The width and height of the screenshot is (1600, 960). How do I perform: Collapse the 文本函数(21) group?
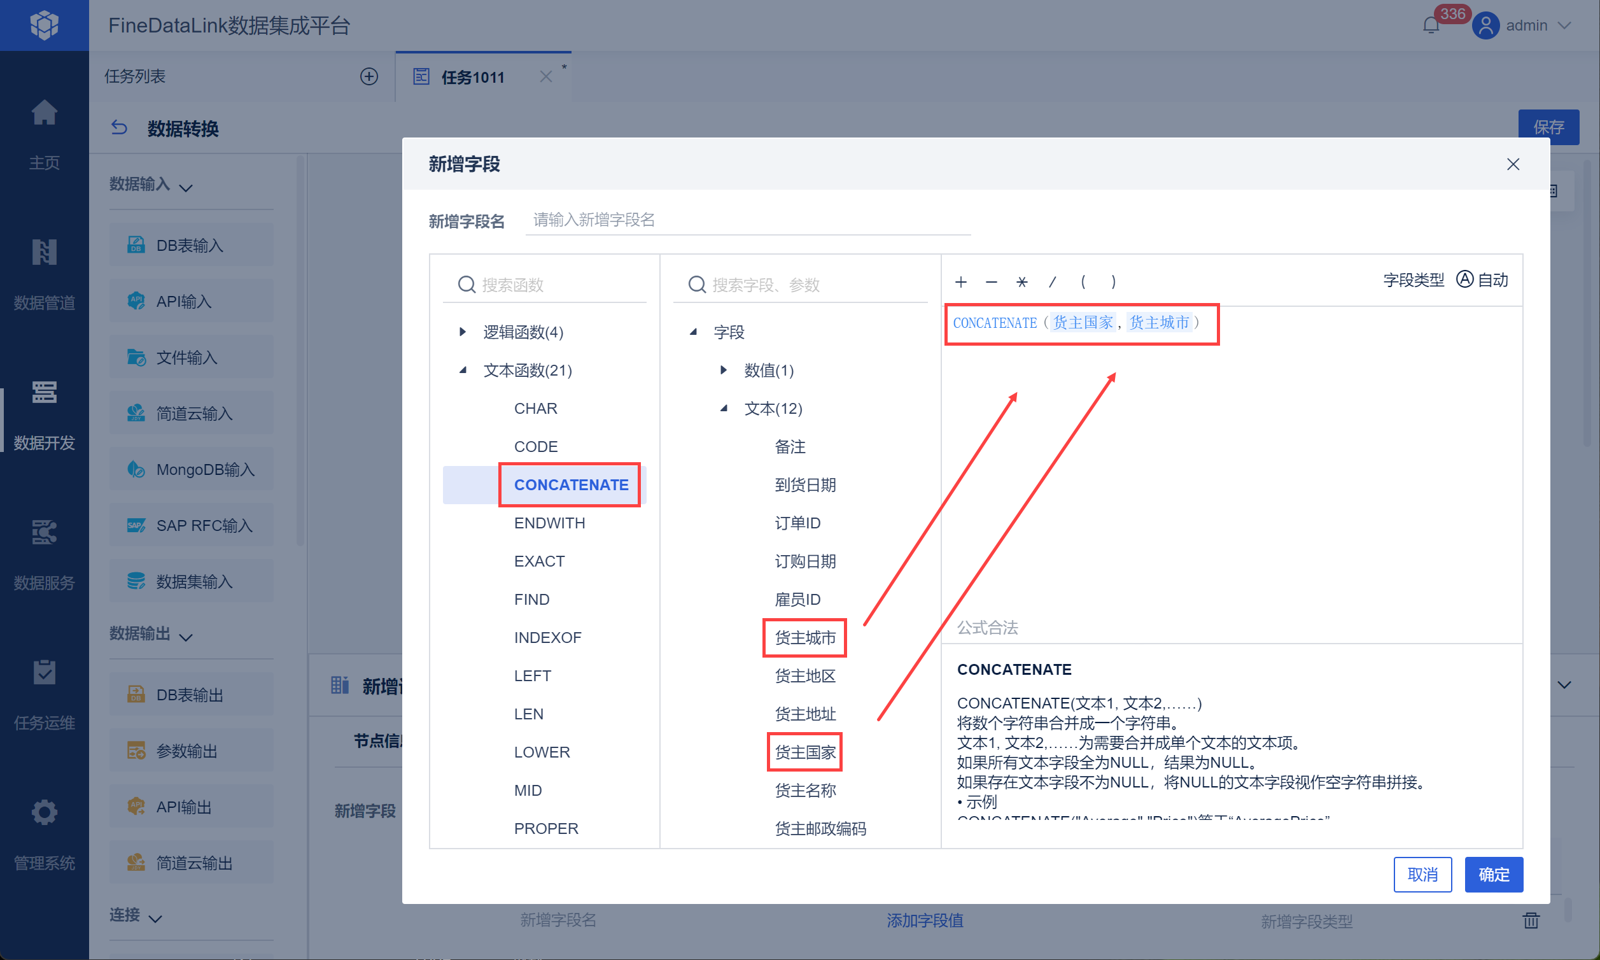[x=463, y=370]
